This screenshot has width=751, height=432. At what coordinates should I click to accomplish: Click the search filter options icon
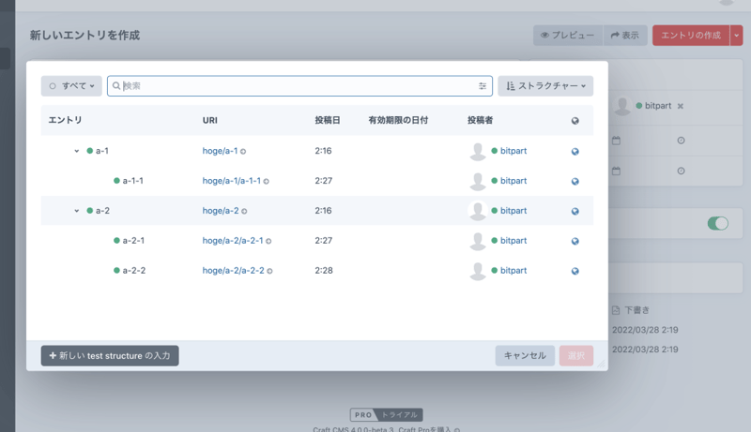(483, 86)
